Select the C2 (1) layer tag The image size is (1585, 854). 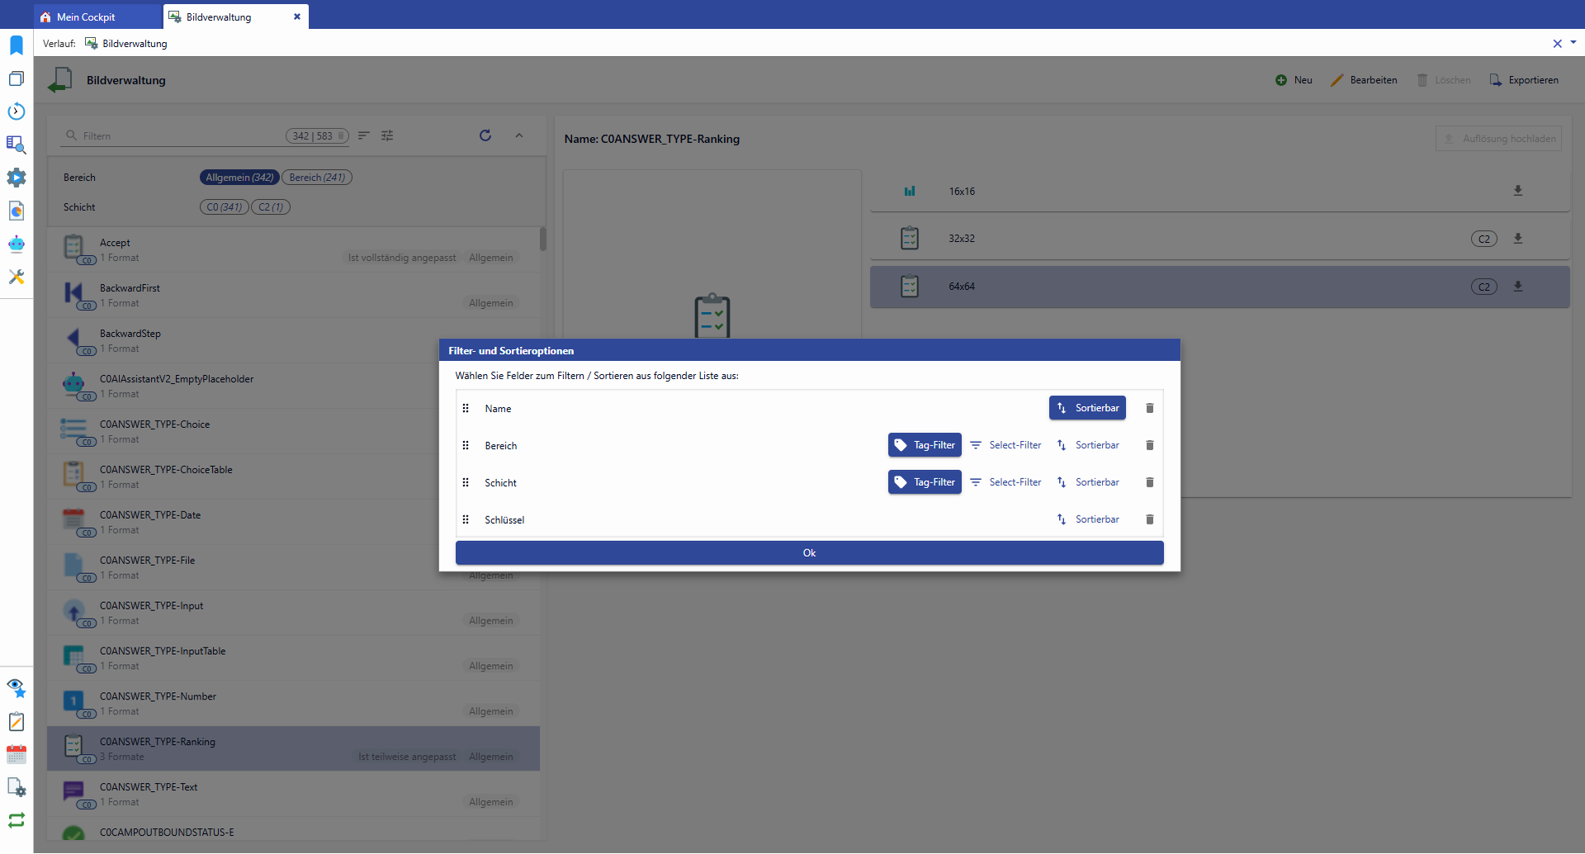[x=271, y=207]
